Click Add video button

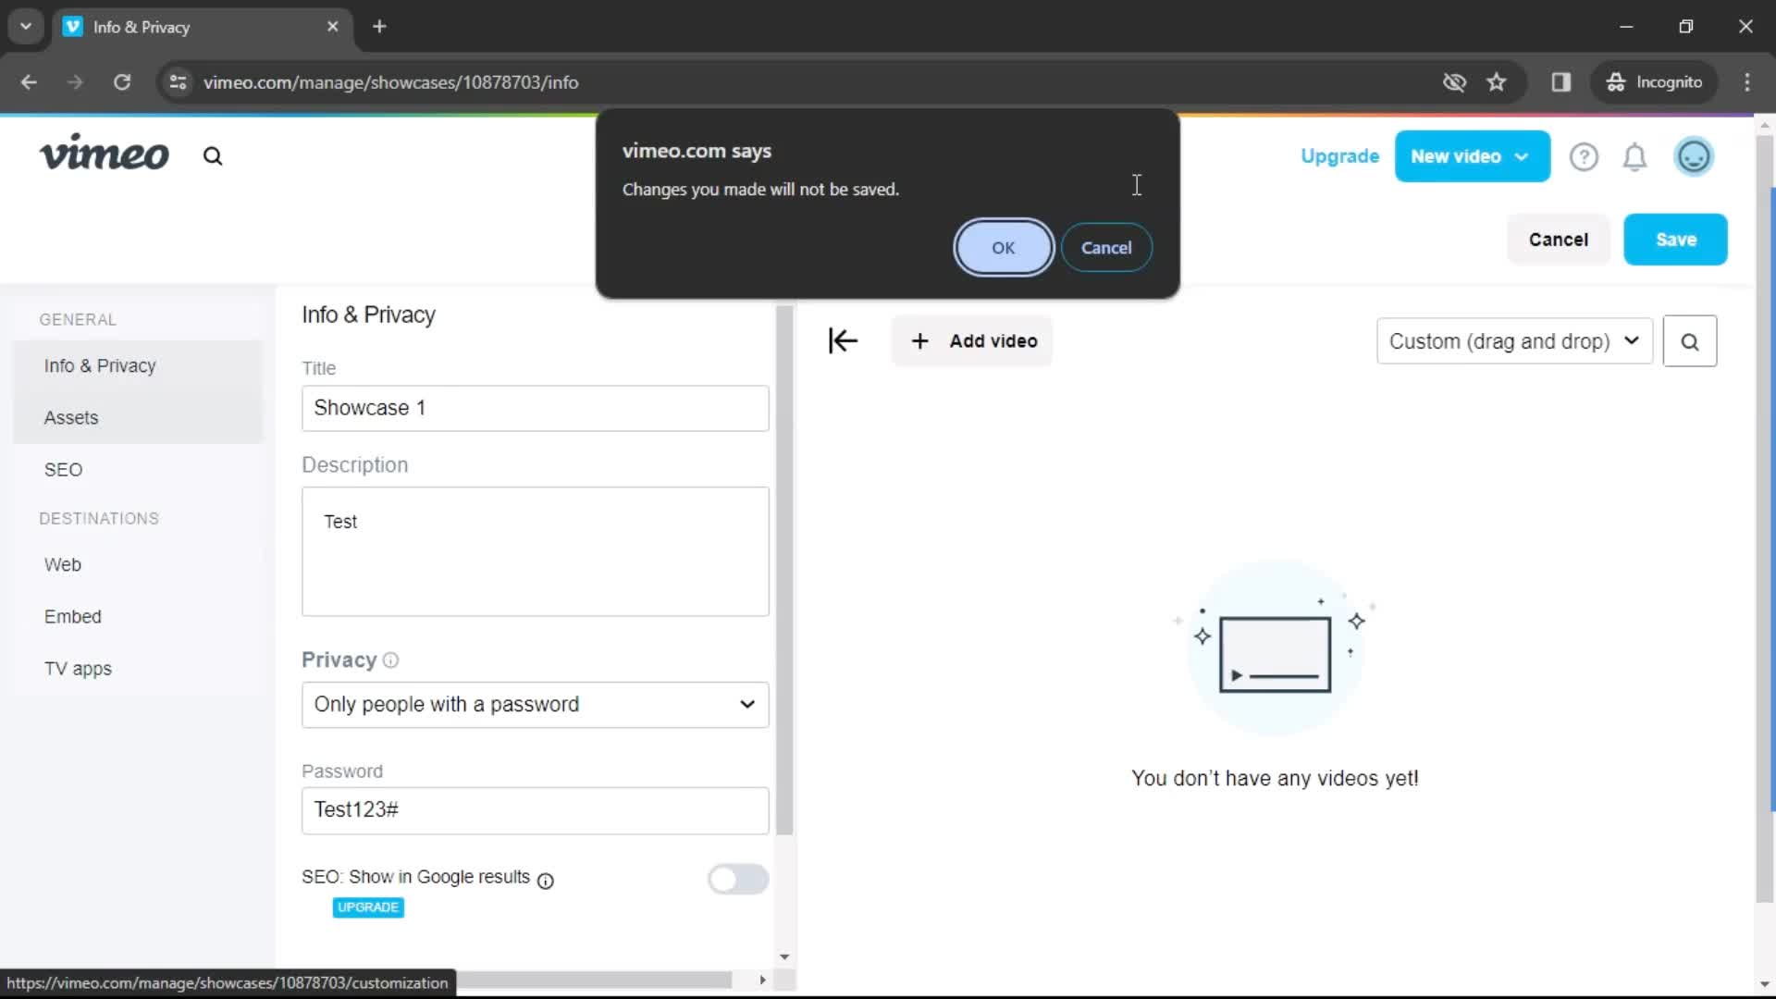[972, 341]
